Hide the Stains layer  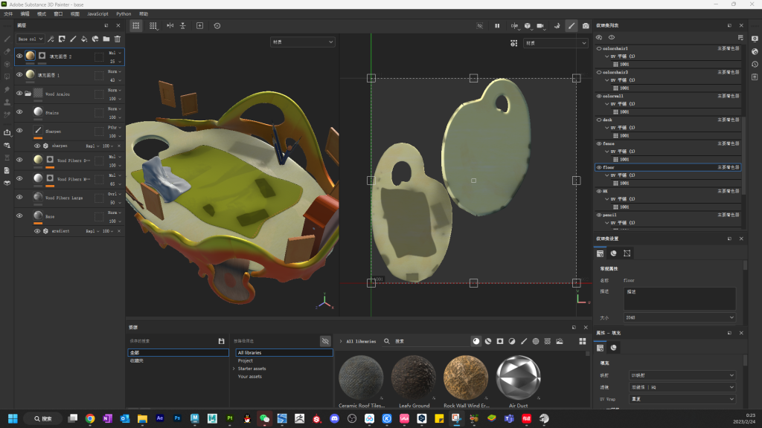19,112
